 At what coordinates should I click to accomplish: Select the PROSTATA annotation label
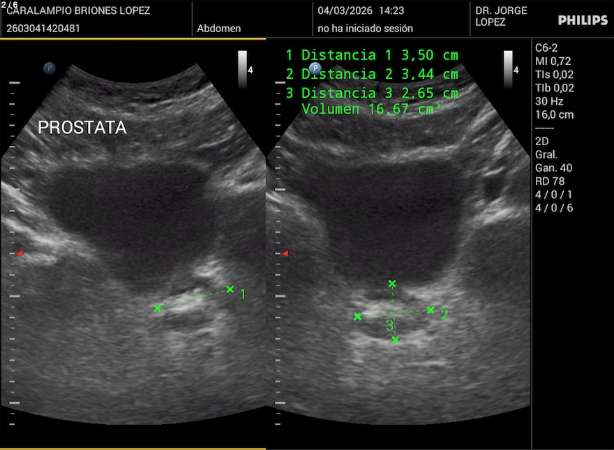[x=82, y=128]
